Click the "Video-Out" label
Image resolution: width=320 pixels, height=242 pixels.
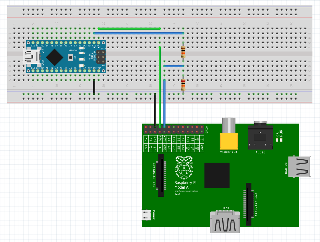pyautogui.click(x=229, y=152)
